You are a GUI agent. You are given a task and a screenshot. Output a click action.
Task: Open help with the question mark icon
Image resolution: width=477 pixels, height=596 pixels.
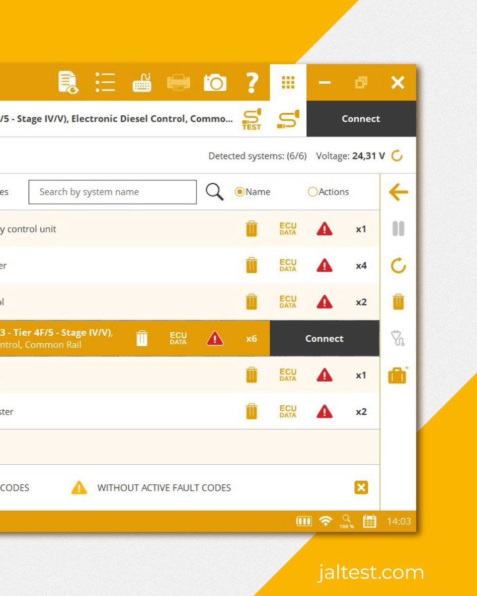(252, 82)
